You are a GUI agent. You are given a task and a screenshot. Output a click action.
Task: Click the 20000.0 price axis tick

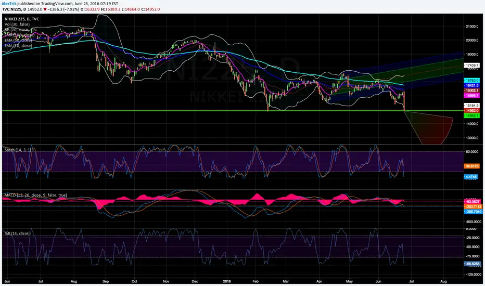tap(472, 40)
